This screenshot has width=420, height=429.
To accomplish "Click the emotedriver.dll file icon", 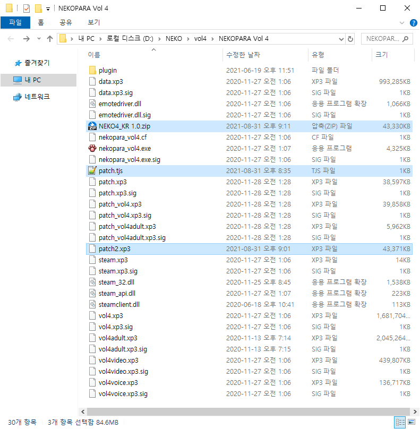I will (x=92, y=104).
